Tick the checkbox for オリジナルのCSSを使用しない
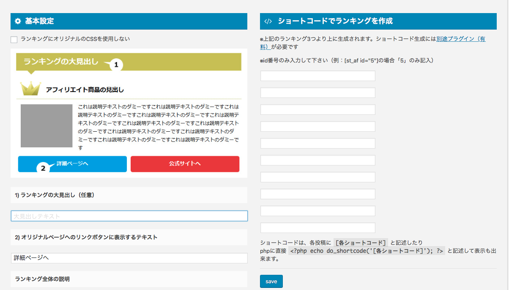 pos(14,39)
